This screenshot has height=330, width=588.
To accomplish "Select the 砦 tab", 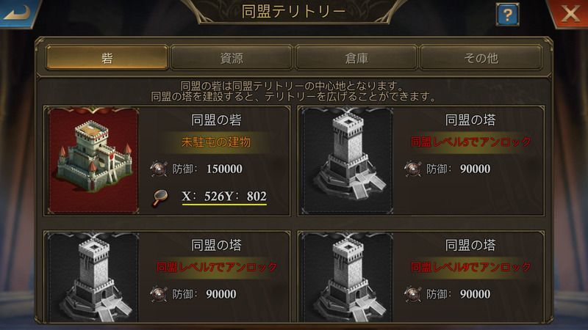I will coord(107,58).
